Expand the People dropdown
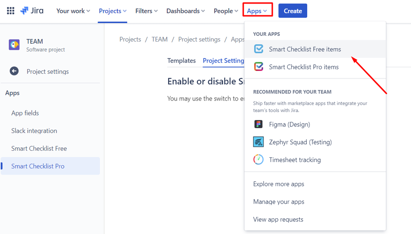 pos(226,11)
